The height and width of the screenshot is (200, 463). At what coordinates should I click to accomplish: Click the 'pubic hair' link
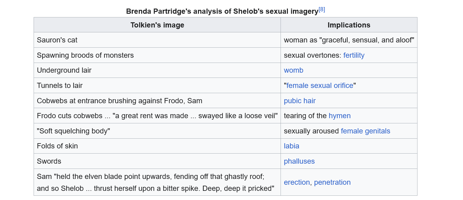(x=299, y=101)
